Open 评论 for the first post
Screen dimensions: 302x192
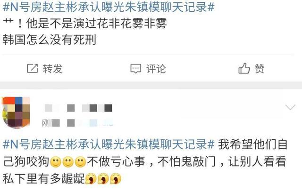coord(156,69)
